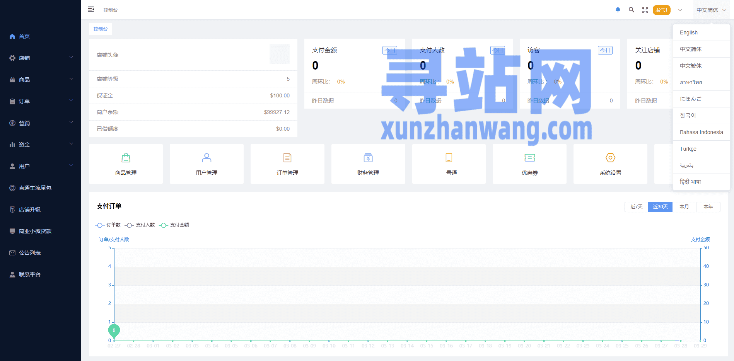Toggle 订单数 series in chart legend
This screenshot has height=361, width=734.
pyautogui.click(x=108, y=225)
